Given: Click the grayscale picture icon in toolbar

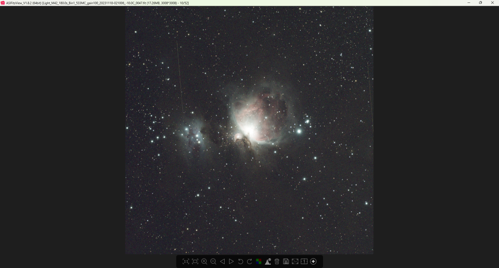Looking at the screenshot, I should [x=295, y=262].
